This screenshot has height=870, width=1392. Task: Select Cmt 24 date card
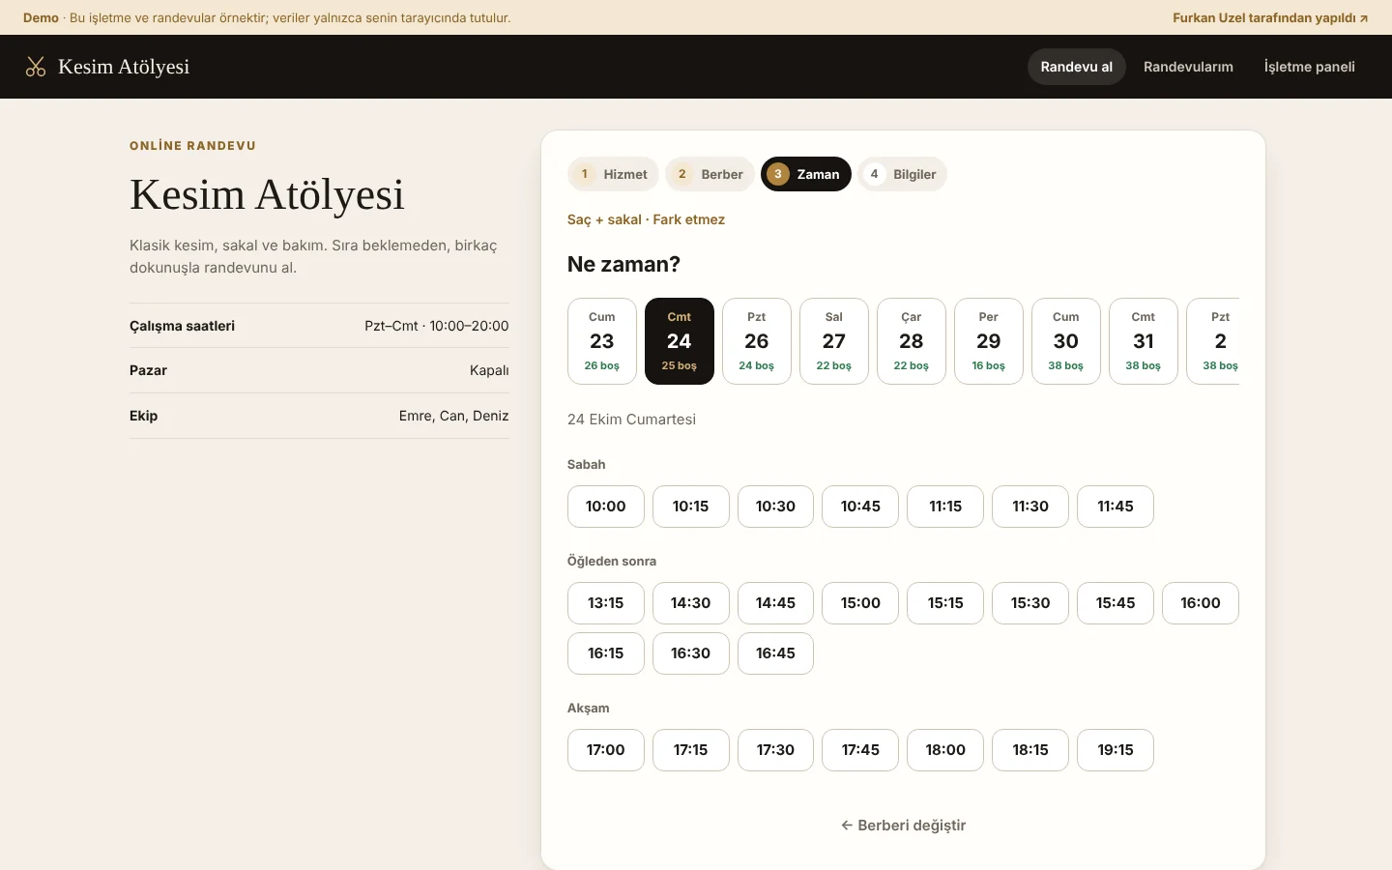pyautogui.click(x=680, y=341)
